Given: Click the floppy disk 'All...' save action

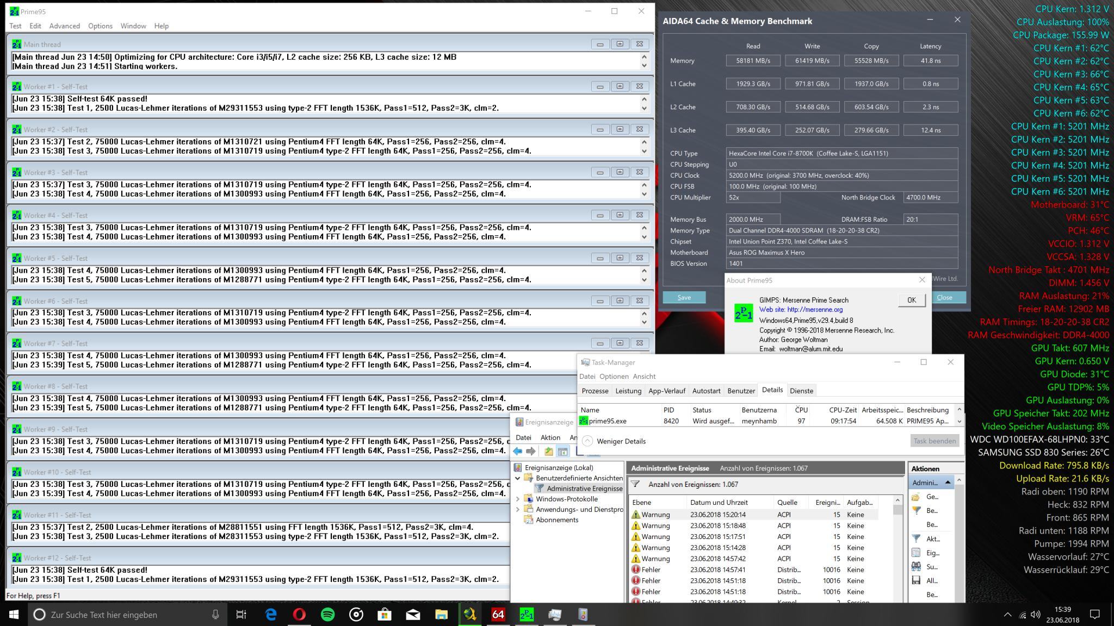Looking at the screenshot, I should pyautogui.click(x=916, y=580).
